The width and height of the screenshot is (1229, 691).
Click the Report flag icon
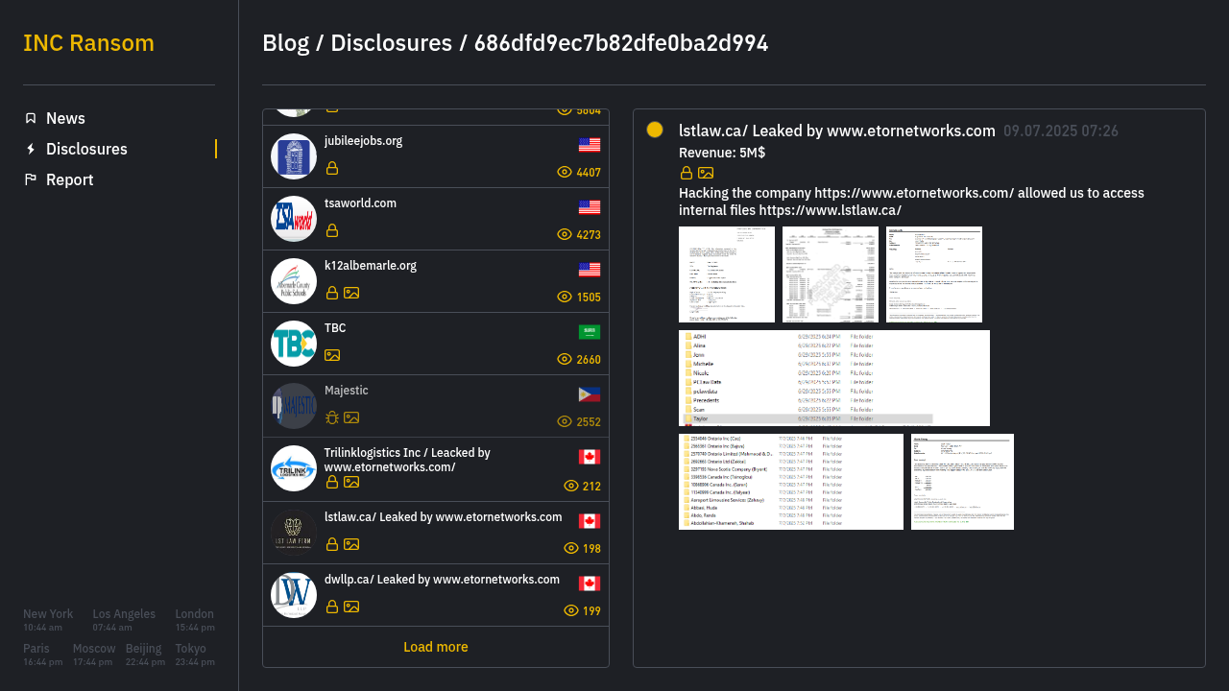(x=31, y=179)
